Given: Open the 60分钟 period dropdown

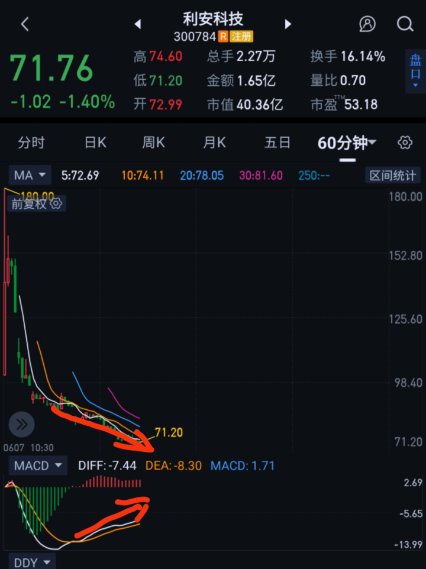Looking at the screenshot, I should pyautogui.click(x=347, y=143).
